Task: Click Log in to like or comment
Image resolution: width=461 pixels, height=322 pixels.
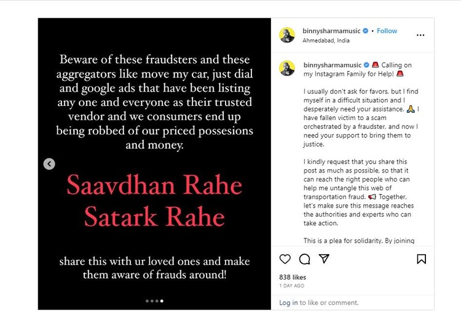Action: (x=288, y=303)
